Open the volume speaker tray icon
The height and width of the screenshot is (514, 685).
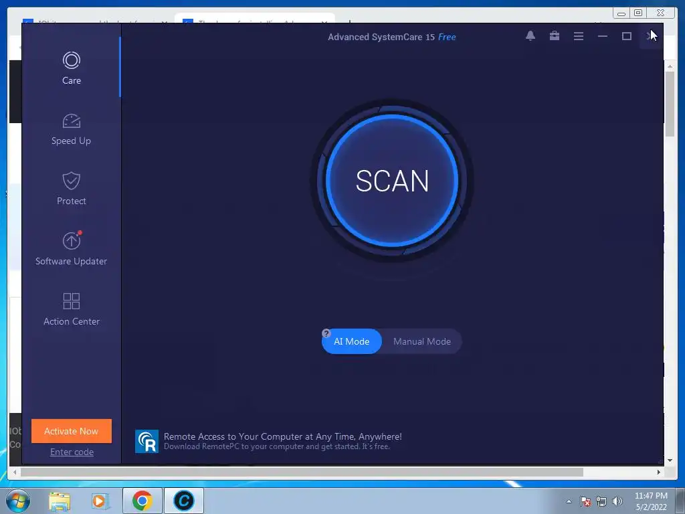coord(617,501)
